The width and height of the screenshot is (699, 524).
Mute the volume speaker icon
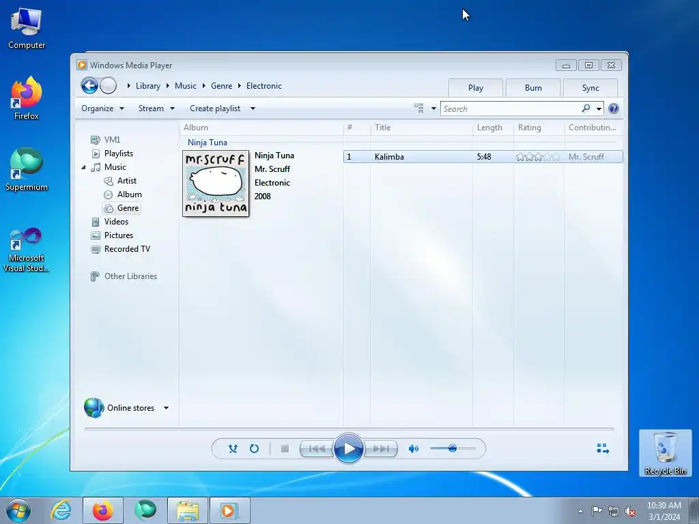coord(413,449)
